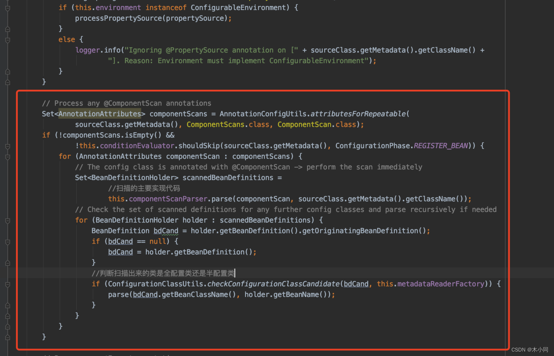554x356 pixels.
Task: Click the 'environment' field after 'this.'
Action: pyautogui.click(x=118, y=8)
